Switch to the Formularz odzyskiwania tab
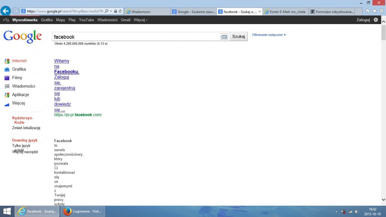Viewport: 386px width, 217px height. pos(332,12)
